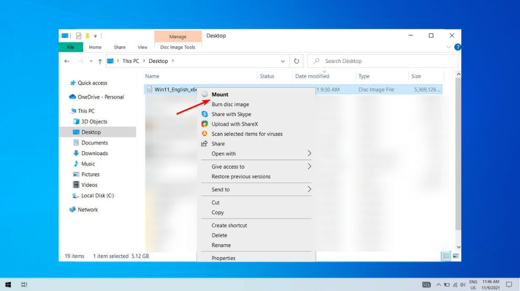Open Task View on taskbar

24,285
